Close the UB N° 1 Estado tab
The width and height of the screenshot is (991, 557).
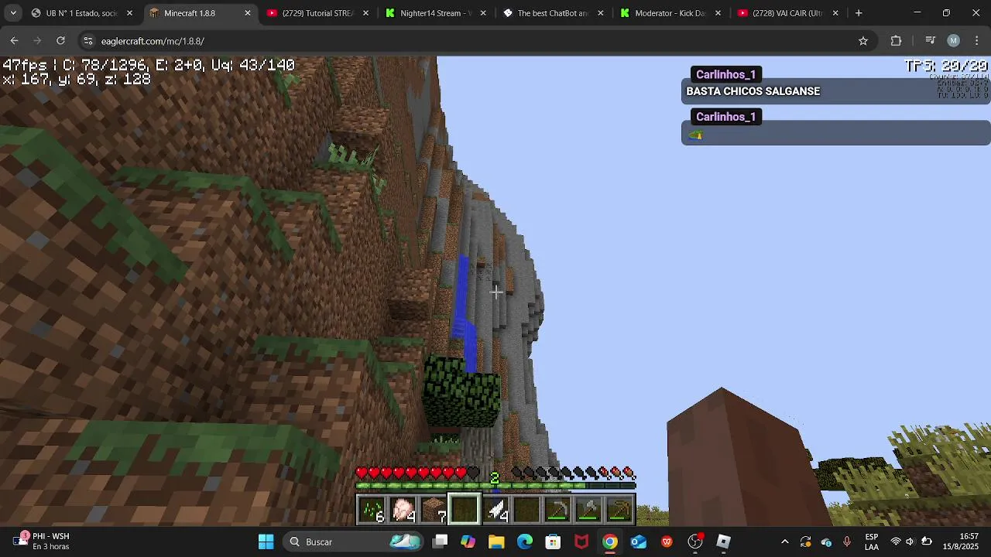click(130, 13)
